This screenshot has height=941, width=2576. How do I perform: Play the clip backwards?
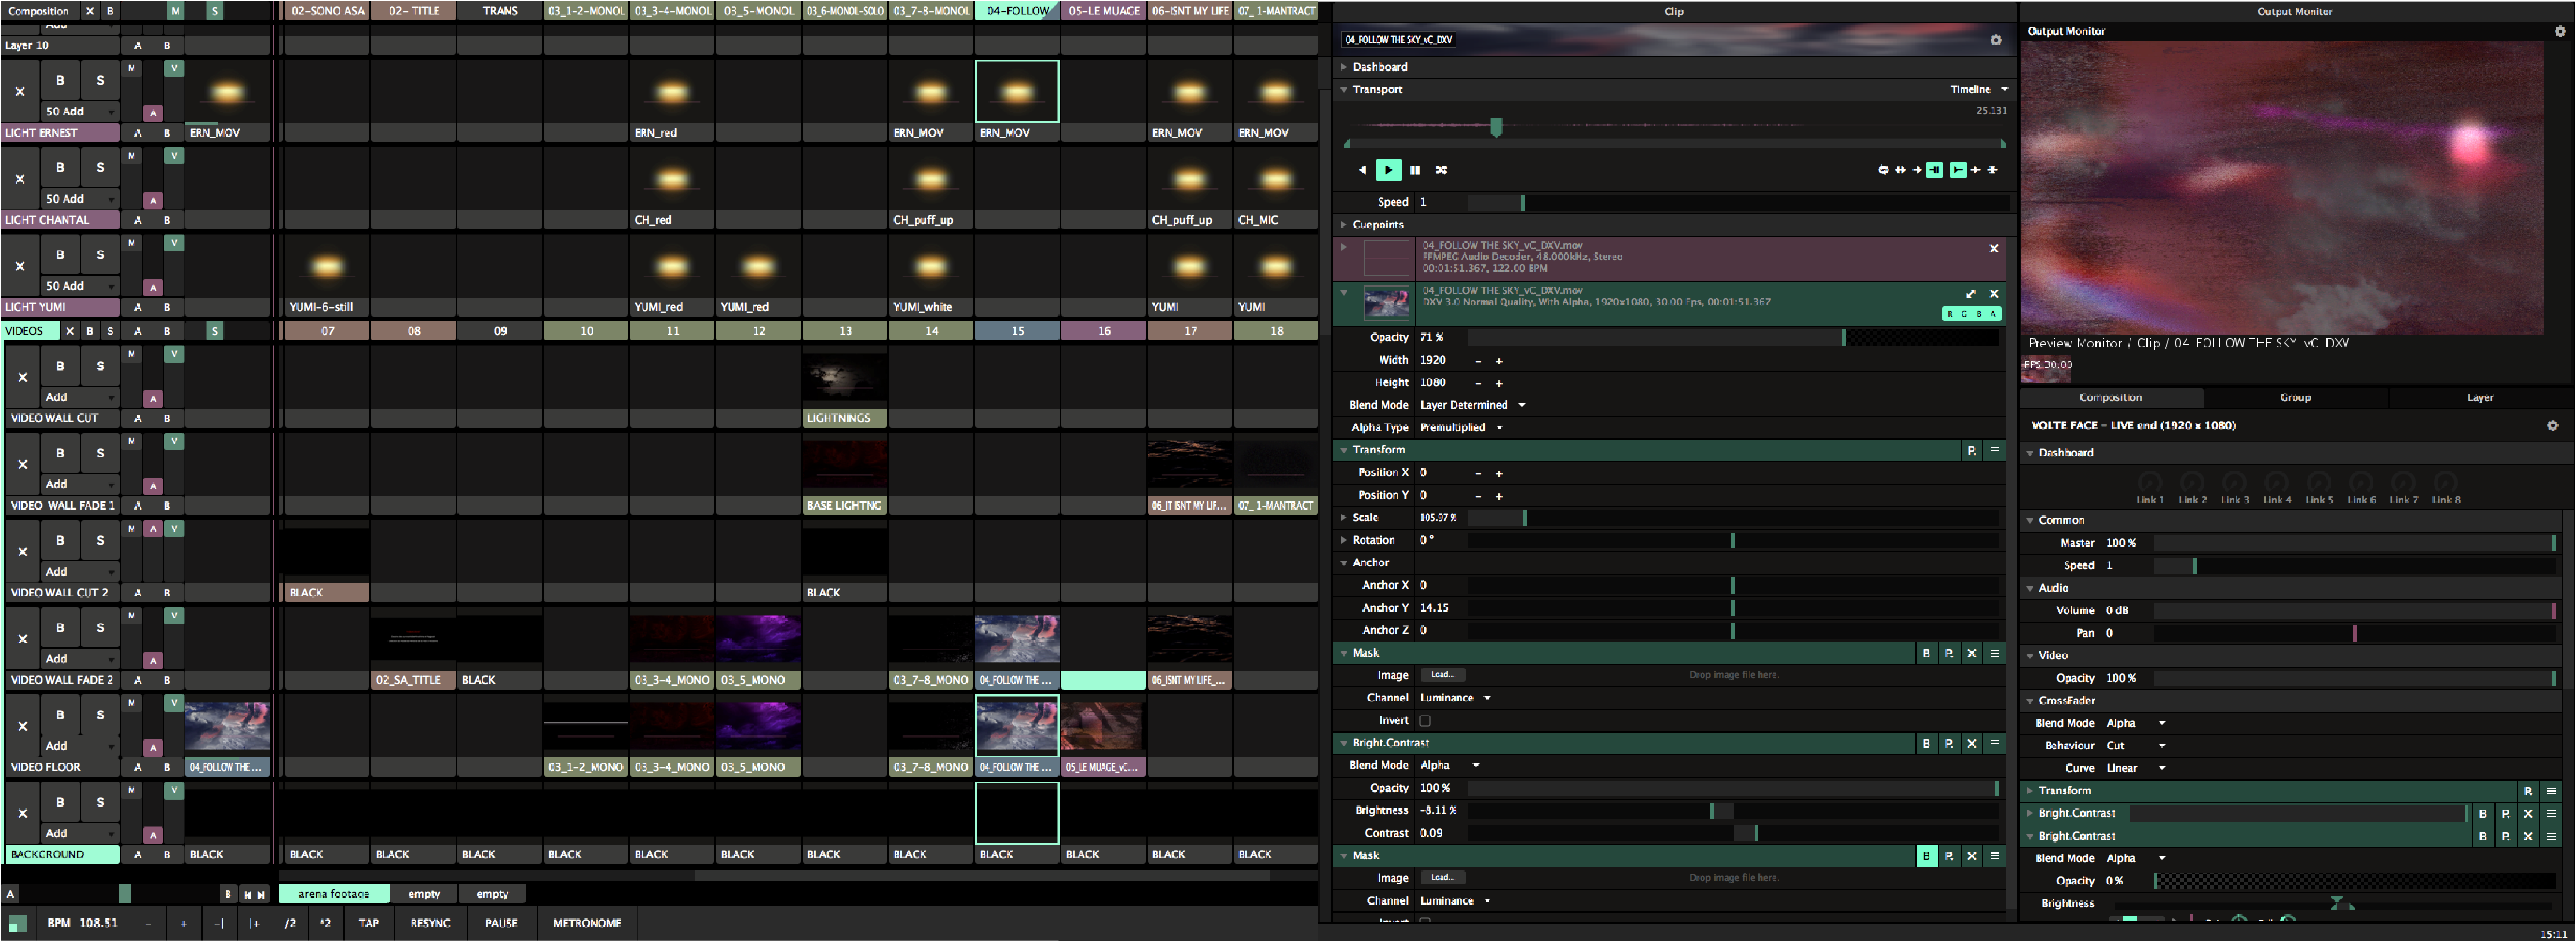[1362, 170]
